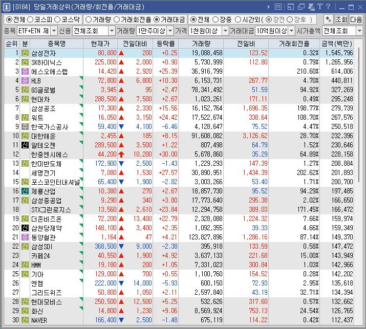Click the red up arrow on SK하이닉스 row

click(121, 62)
